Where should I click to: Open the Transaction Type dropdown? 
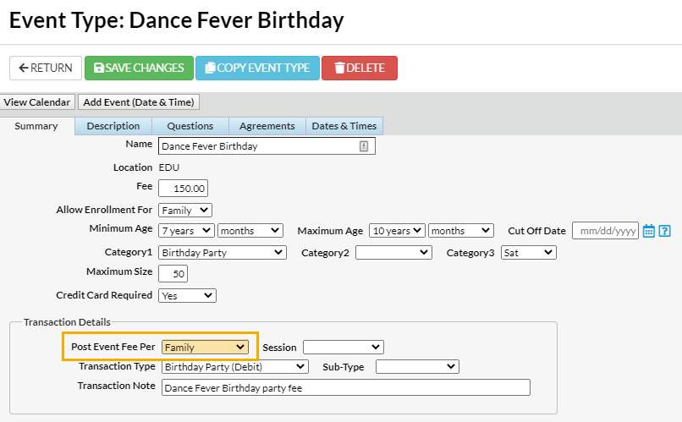point(235,367)
